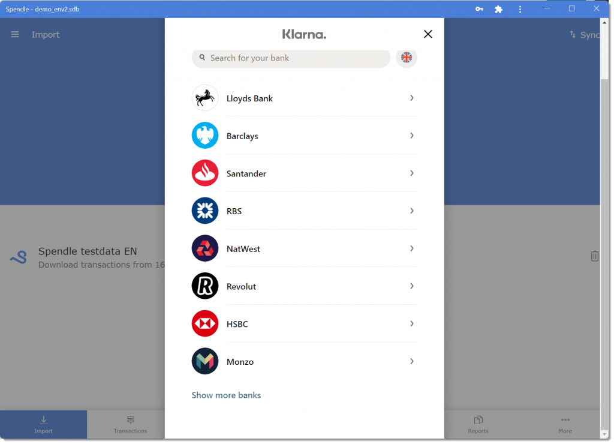This screenshot has width=614, height=444.
Task: Select the Santander label
Action: coord(246,173)
